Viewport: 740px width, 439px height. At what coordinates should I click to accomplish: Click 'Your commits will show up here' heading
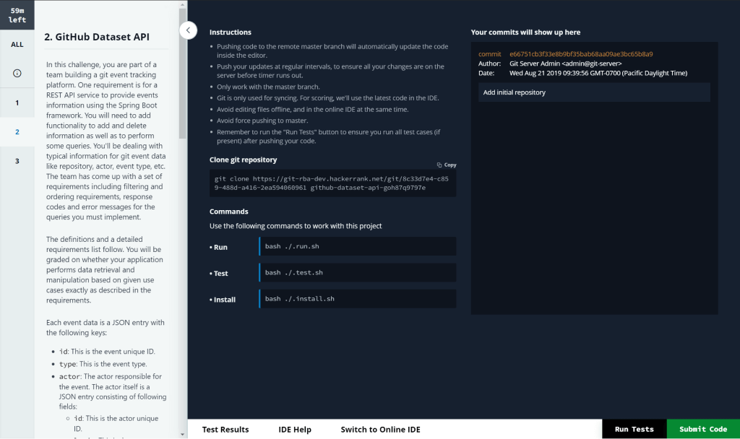point(526,32)
